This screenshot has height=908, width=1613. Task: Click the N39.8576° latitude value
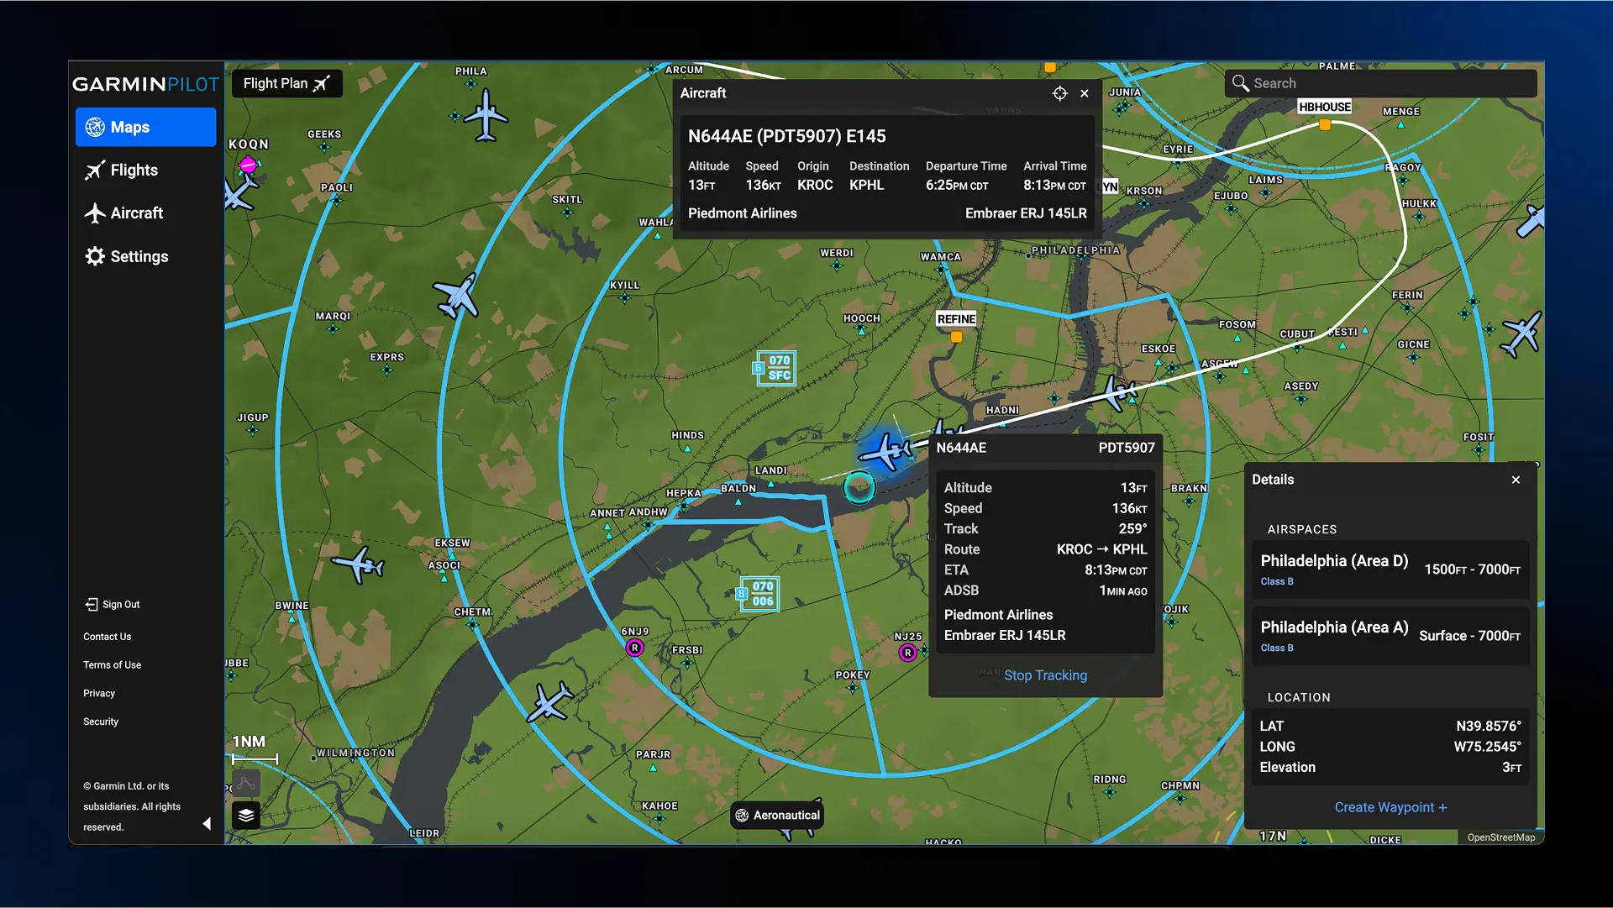[1488, 726]
